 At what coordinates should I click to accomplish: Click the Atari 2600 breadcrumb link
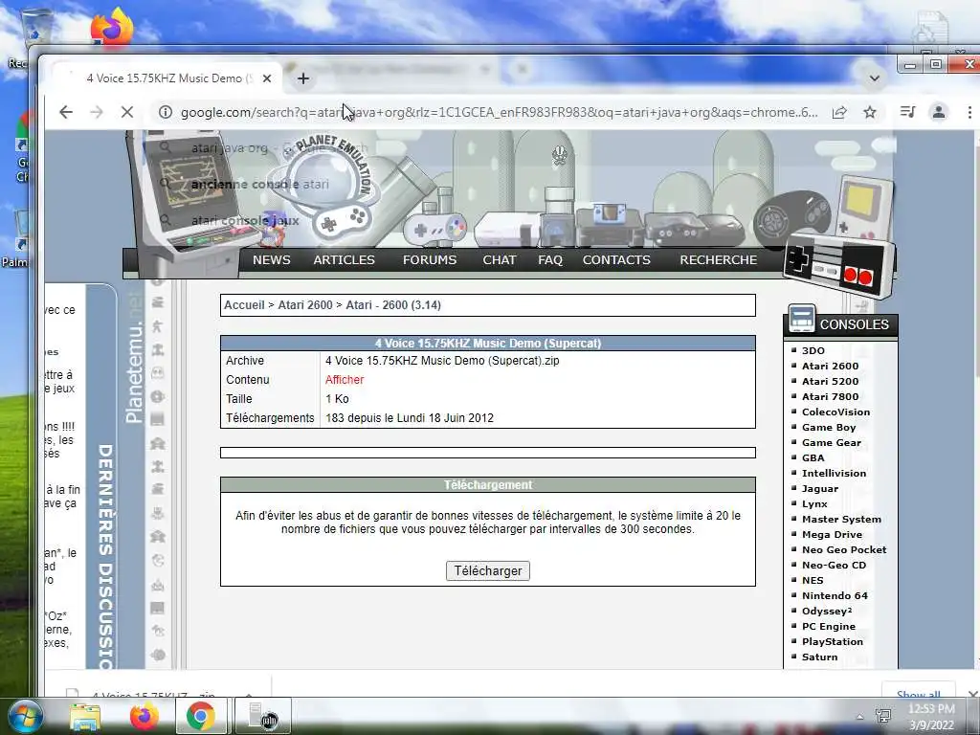(x=305, y=305)
